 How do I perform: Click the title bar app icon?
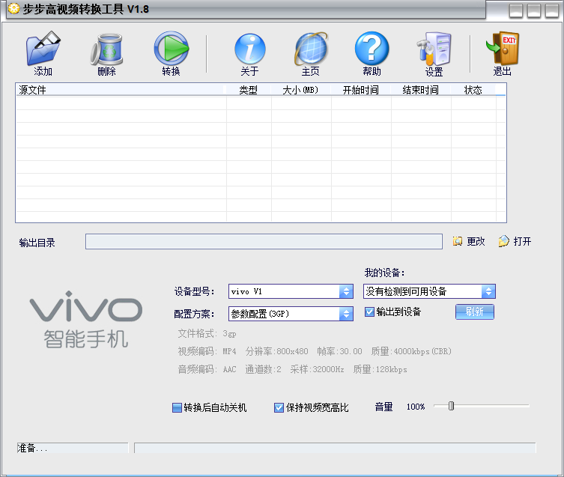pos(13,8)
